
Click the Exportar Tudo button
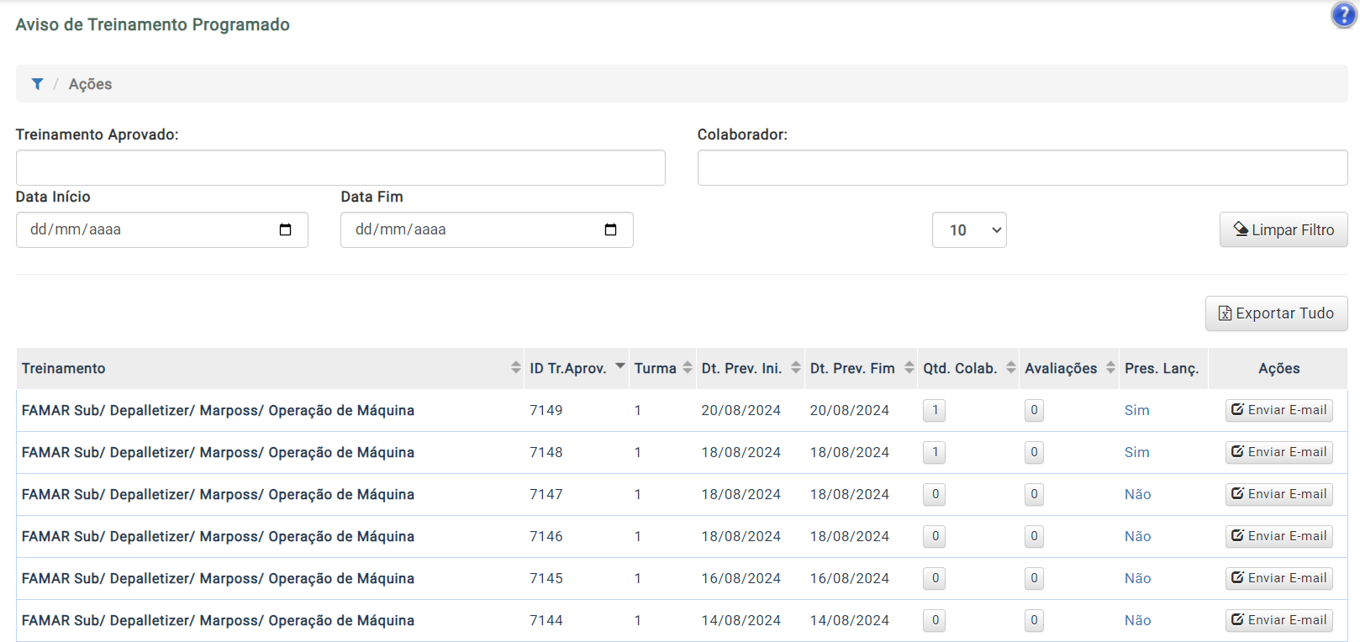point(1276,313)
